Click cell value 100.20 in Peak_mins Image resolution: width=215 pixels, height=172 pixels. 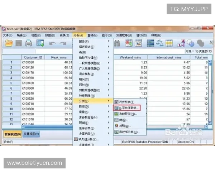tap(59, 73)
